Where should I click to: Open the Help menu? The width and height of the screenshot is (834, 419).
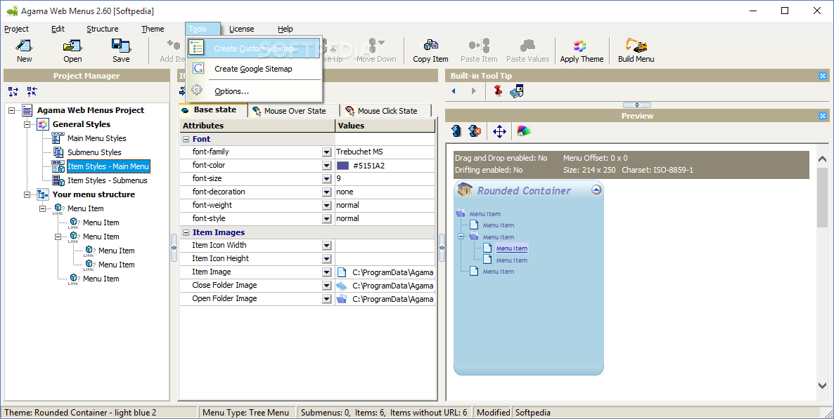[285, 29]
